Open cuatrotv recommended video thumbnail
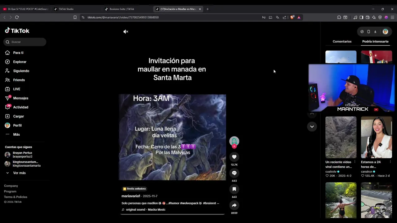This screenshot has height=223, width=397. tap(341, 137)
